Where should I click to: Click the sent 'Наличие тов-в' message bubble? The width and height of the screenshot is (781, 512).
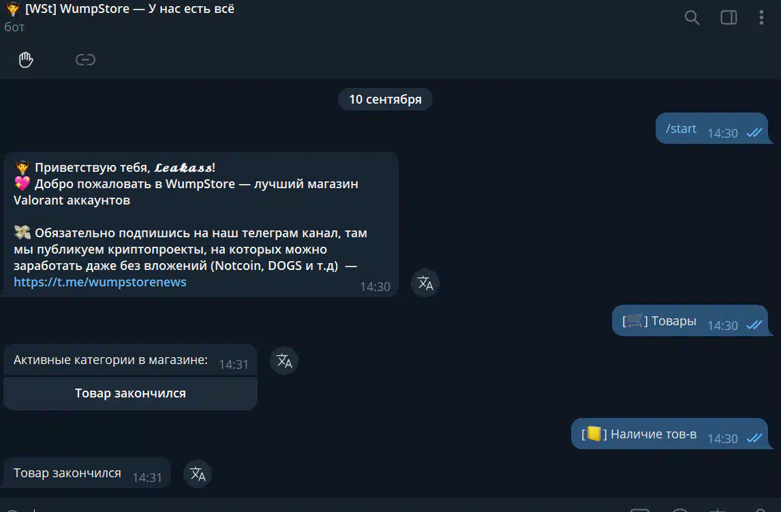tap(669, 434)
